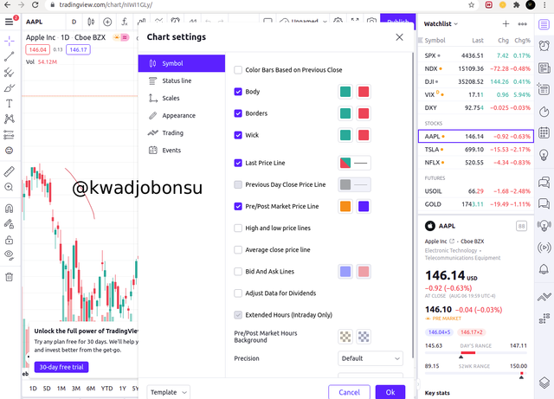Set the 1M chart date range
The image size is (554, 399).
click(x=61, y=389)
